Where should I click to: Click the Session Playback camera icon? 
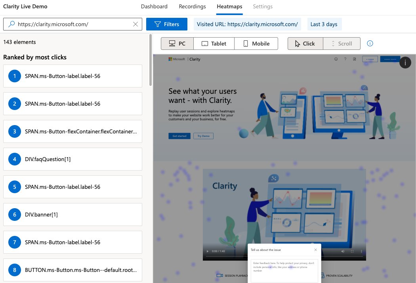(x=219, y=275)
